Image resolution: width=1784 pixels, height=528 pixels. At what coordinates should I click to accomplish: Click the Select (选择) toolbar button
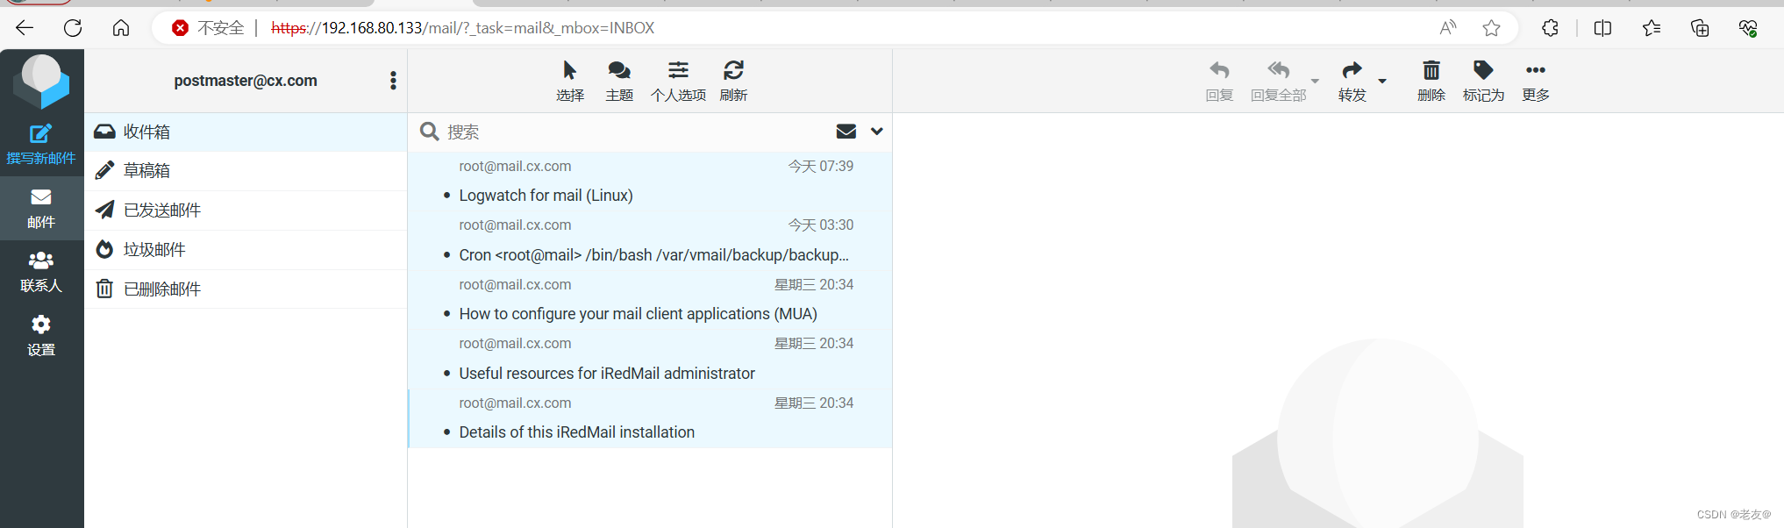pos(570,81)
